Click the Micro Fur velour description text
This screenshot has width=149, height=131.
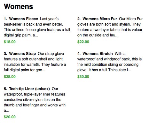[x=110, y=27]
